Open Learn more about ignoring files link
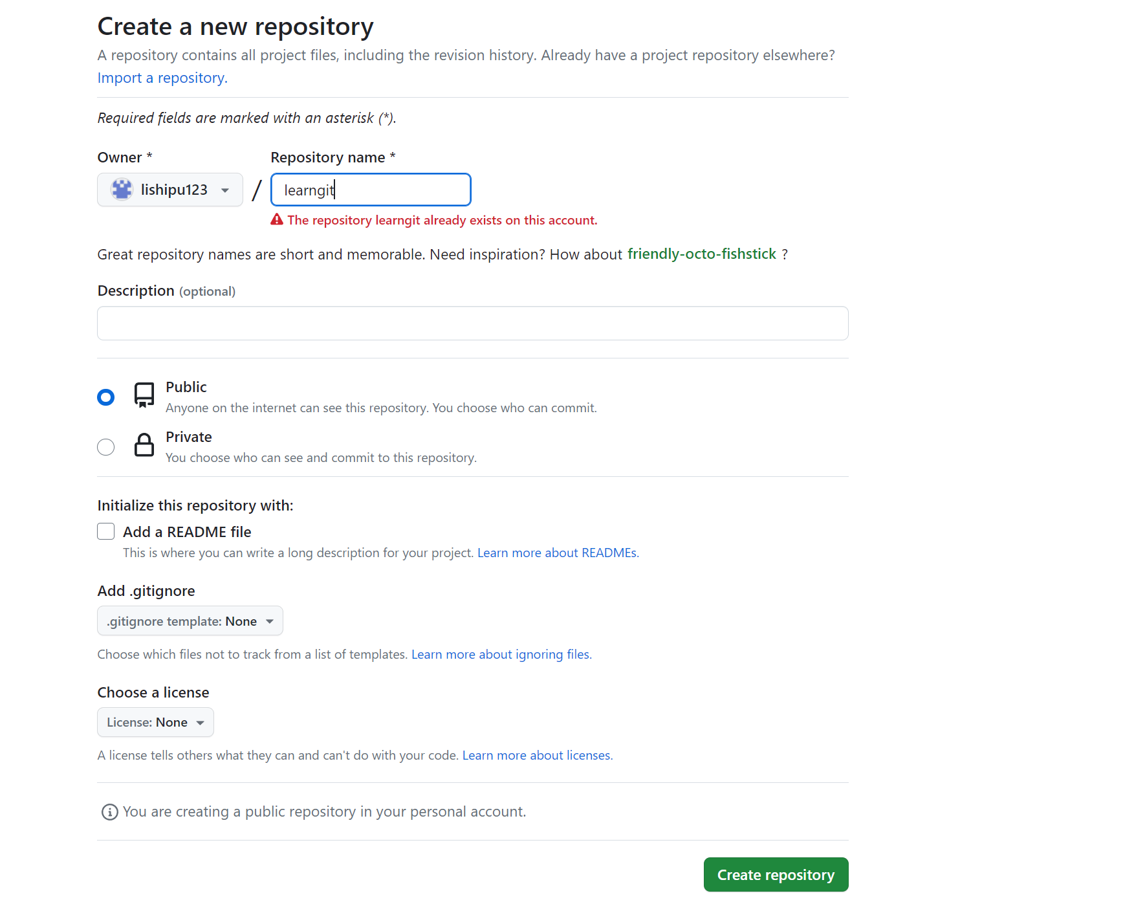 [x=501, y=654]
